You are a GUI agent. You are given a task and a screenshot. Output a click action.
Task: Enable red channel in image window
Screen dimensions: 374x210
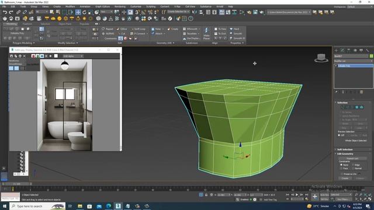click(x=33, y=56)
